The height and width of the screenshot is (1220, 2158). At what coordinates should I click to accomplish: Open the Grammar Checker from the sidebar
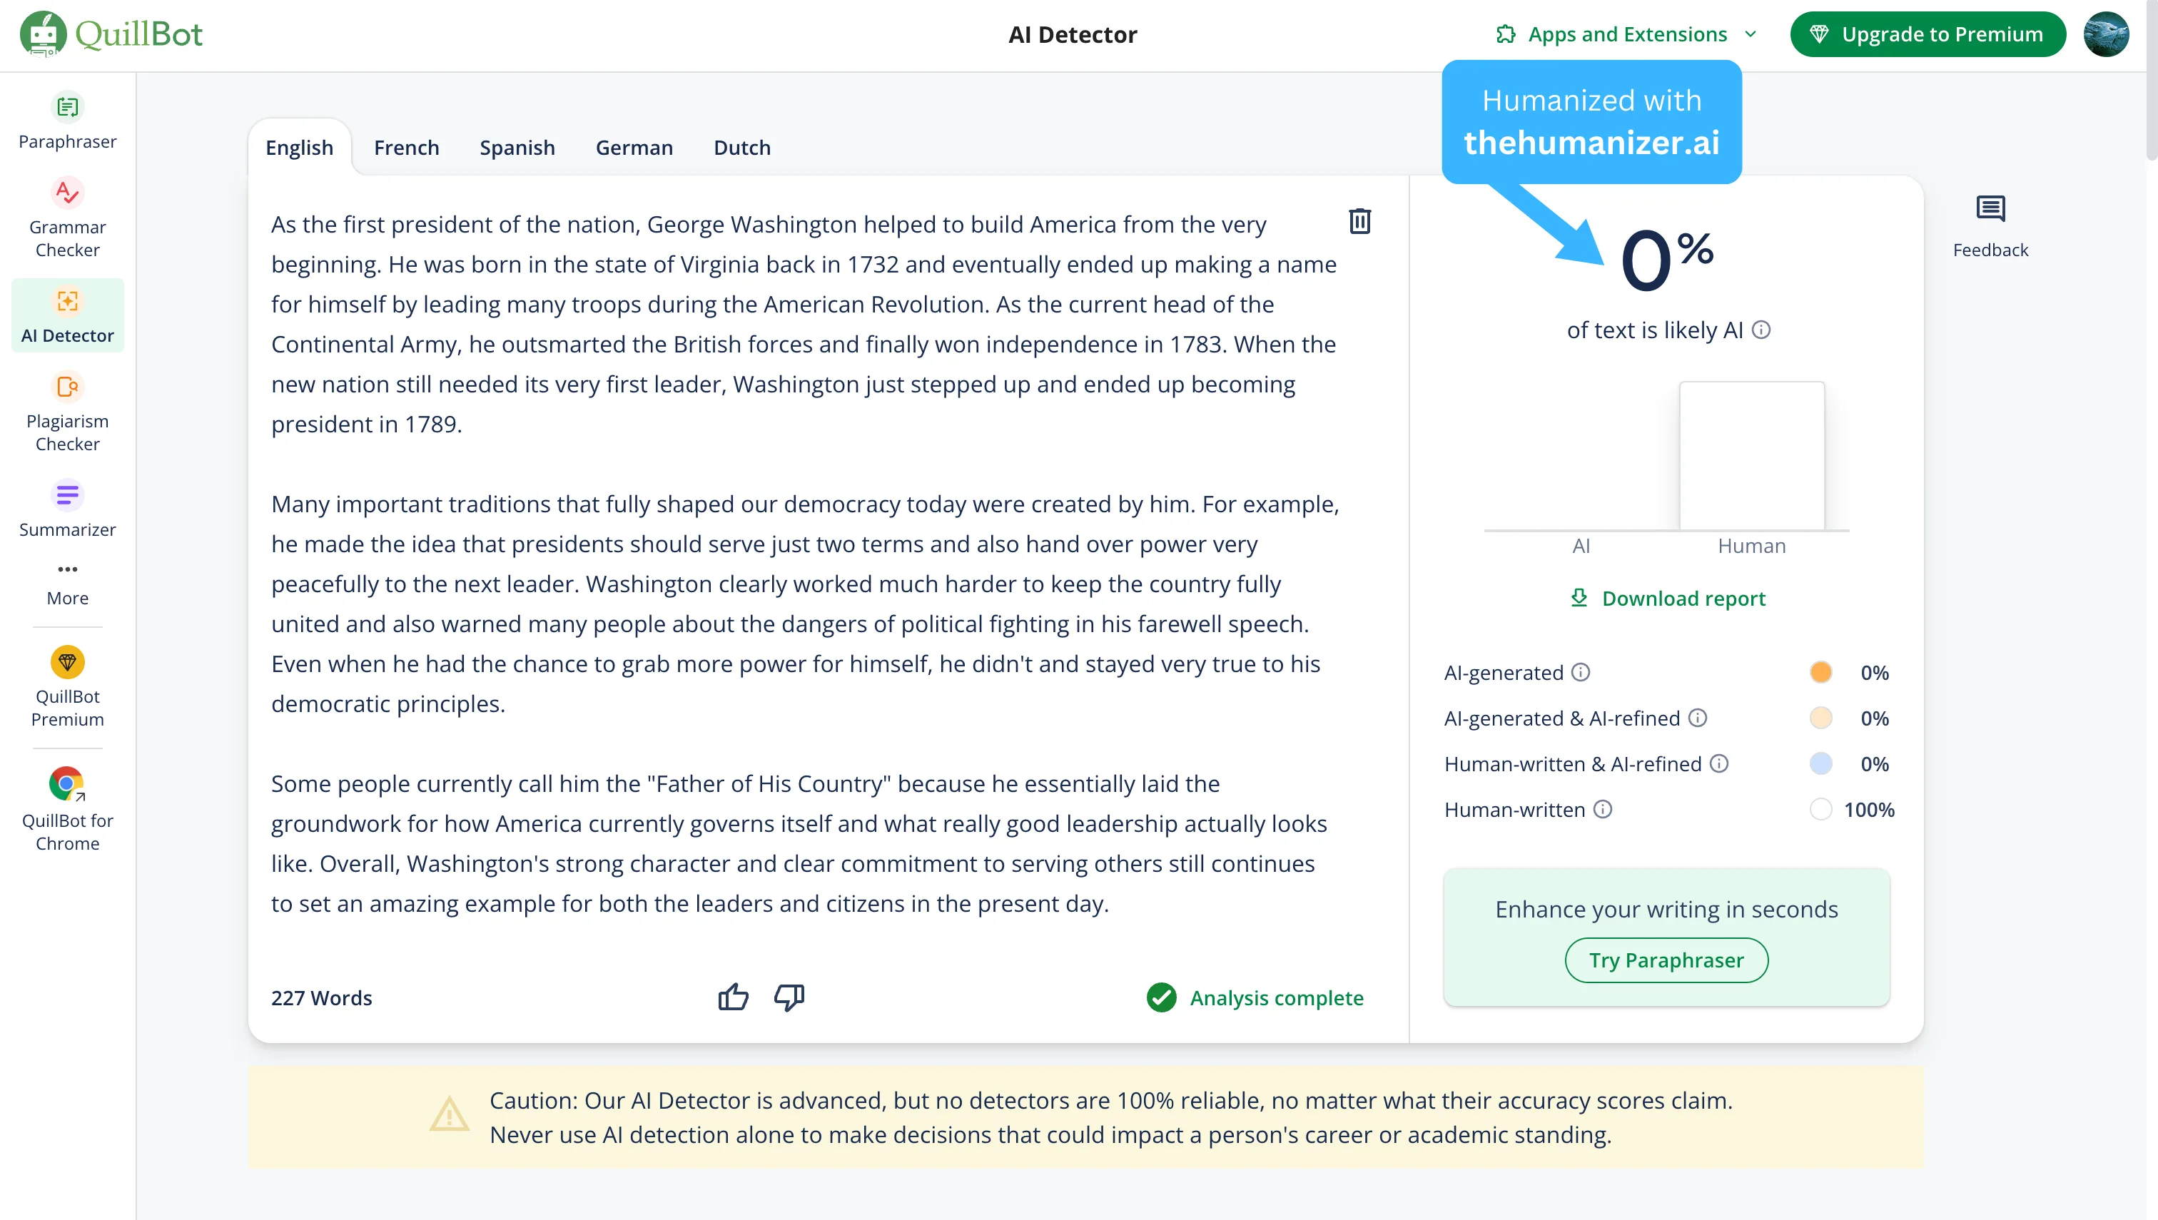pyautogui.click(x=67, y=218)
